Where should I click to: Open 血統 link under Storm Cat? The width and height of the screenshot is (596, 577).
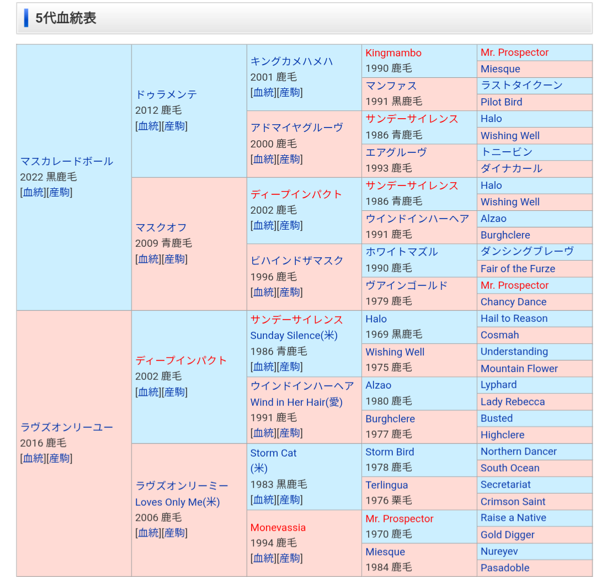point(264,500)
